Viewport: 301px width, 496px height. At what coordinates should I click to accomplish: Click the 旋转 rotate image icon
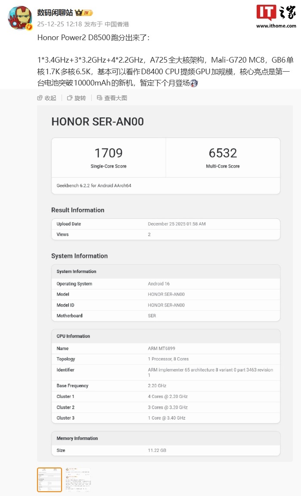(x=70, y=98)
